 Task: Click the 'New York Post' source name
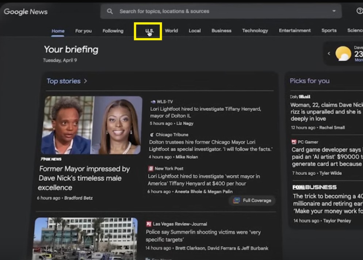coord(169,168)
